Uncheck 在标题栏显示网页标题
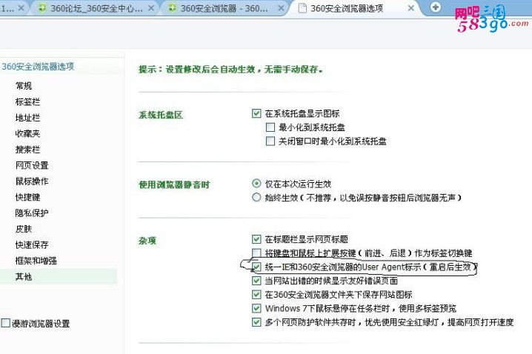 [x=256, y=239]
